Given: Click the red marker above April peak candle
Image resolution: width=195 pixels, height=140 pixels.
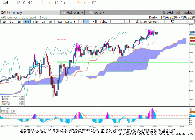Looking at the screenshot, I should coord(81,47).
